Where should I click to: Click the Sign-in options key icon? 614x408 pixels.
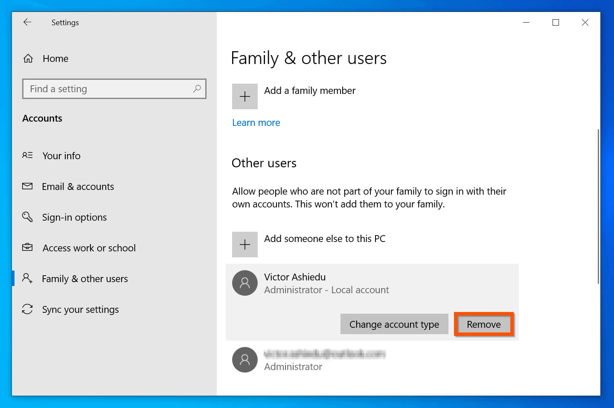pos(27,217)
